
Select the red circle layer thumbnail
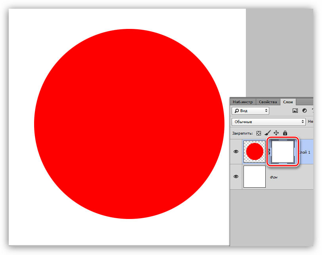(x=255, y=152)
